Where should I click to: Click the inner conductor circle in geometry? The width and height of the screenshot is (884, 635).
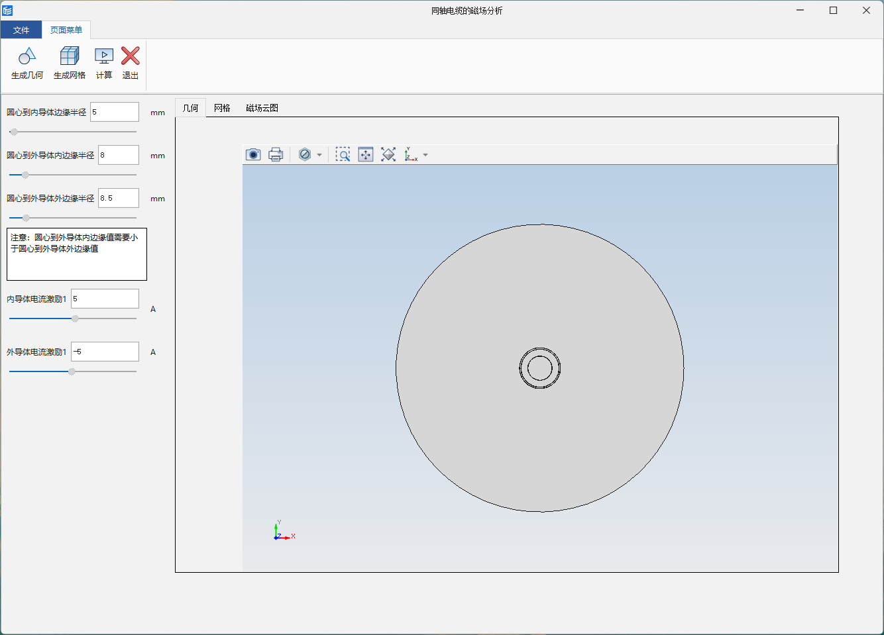(540, 367)
